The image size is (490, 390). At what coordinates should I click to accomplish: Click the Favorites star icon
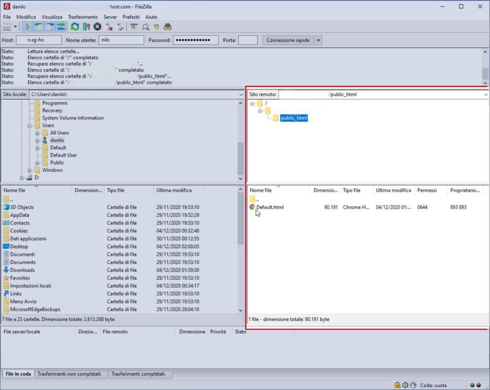[x=6, y=278]
